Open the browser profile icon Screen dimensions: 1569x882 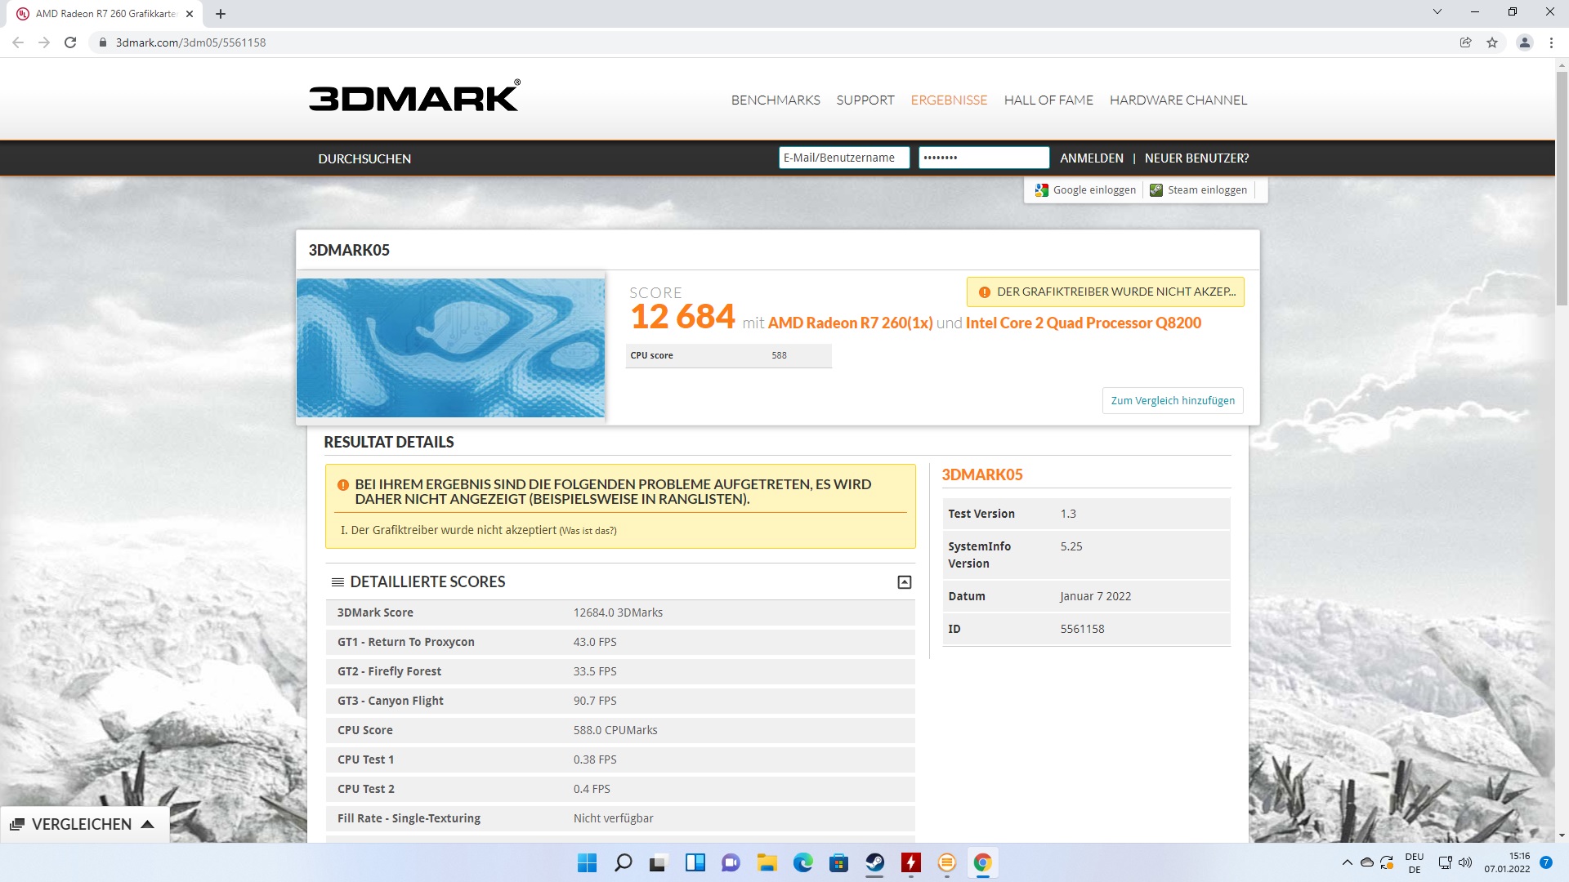pos(1524,42)
